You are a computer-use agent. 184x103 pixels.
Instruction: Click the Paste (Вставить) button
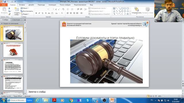click(4, 11)
